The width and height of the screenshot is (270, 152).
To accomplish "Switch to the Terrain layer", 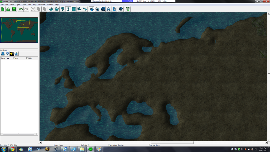I will coord(51,9).
